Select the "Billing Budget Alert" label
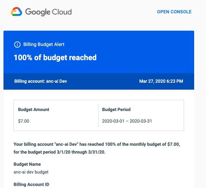This screenshot has width=206, height=188. tap(44, 45)
